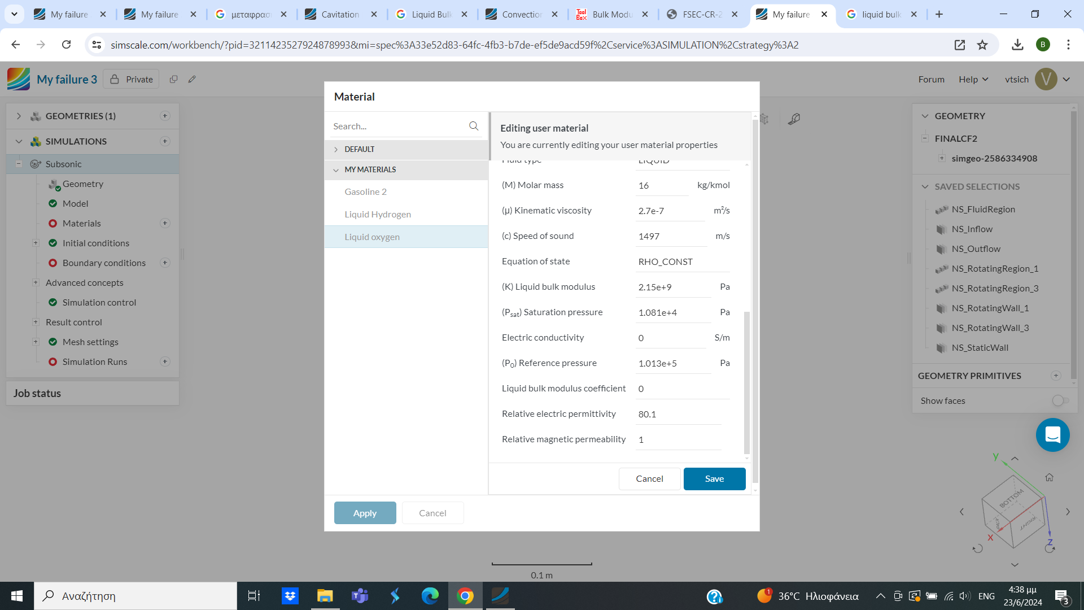Open the Help dropdown menu

click(973, 79)
